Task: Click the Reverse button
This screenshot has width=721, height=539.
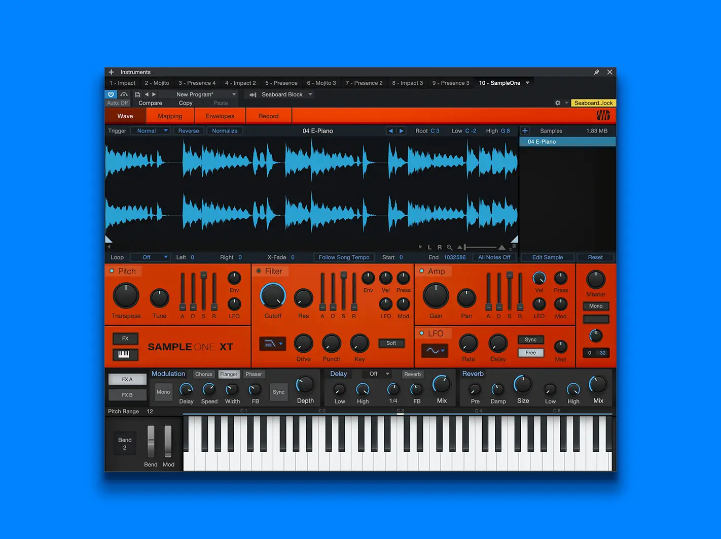Action: [189, 131]
